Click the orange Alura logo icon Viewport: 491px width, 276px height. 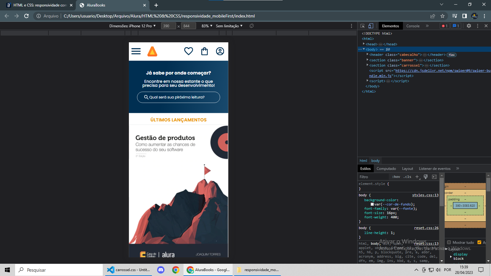(x=152, y=51)
